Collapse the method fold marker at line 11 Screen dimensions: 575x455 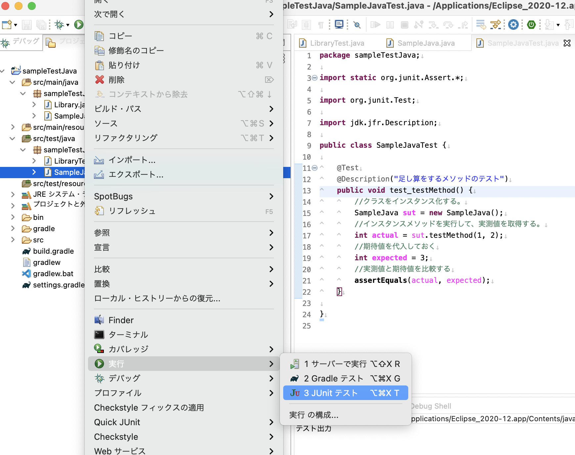(315, 168)
